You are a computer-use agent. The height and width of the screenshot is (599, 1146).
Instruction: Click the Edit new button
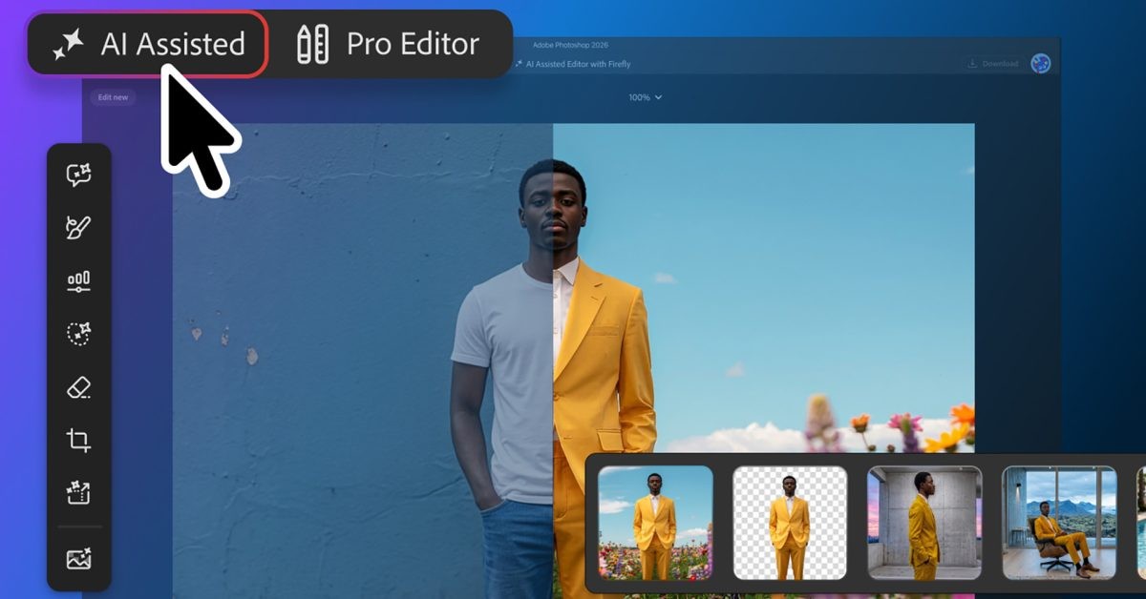coord(113,97)
